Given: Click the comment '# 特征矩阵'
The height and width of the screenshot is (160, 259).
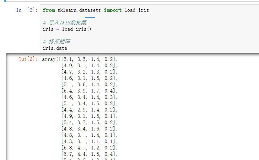Looking at the screenshot, I should tap(57, 42).
